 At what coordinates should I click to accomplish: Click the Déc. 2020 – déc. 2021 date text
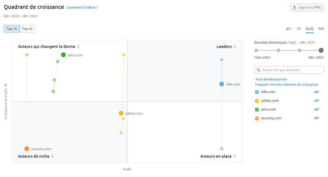click(x=21, y=16)
